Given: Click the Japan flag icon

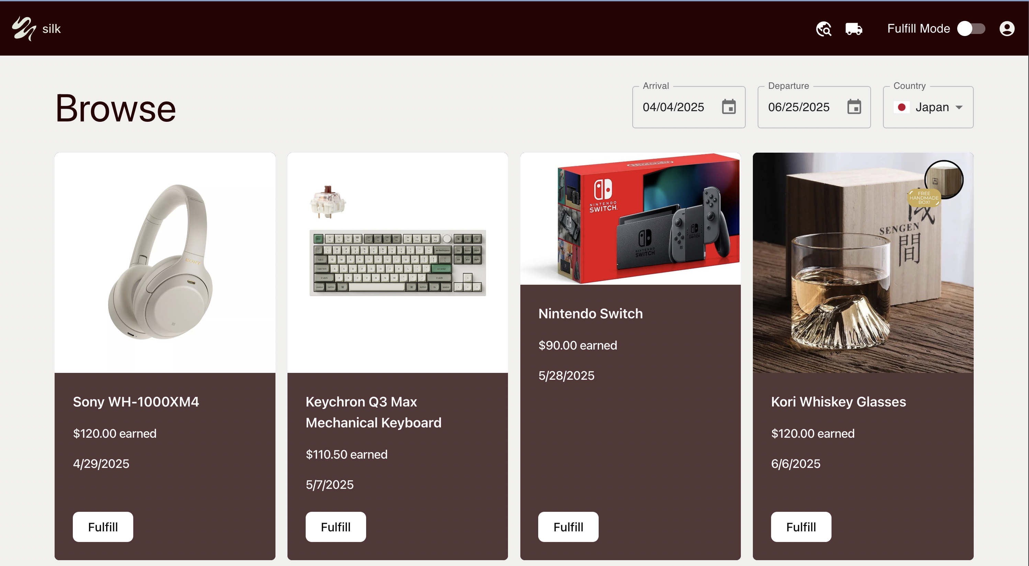Looking at the screenshot, I should (901, 107).
